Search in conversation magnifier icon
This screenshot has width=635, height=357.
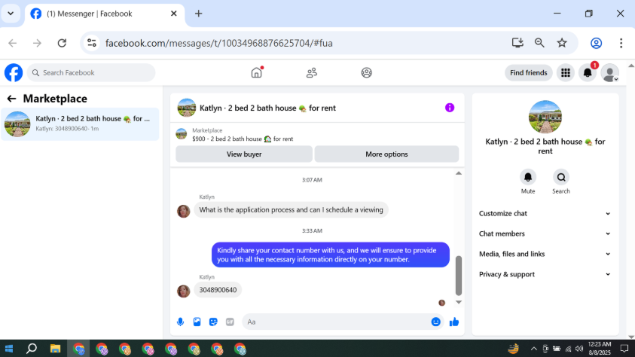tap(561, 177)
